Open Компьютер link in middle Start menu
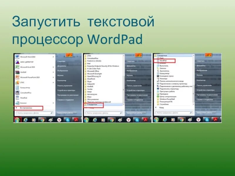The image size is (235, 176). [x=131, y=80]
